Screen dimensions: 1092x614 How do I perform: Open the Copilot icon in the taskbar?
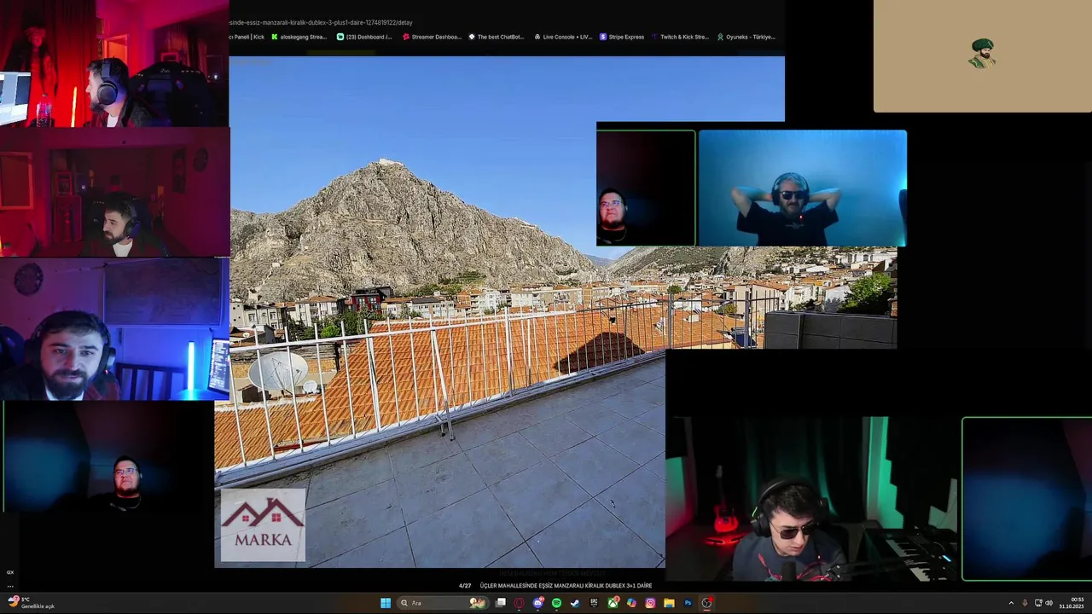pos(631,603)
